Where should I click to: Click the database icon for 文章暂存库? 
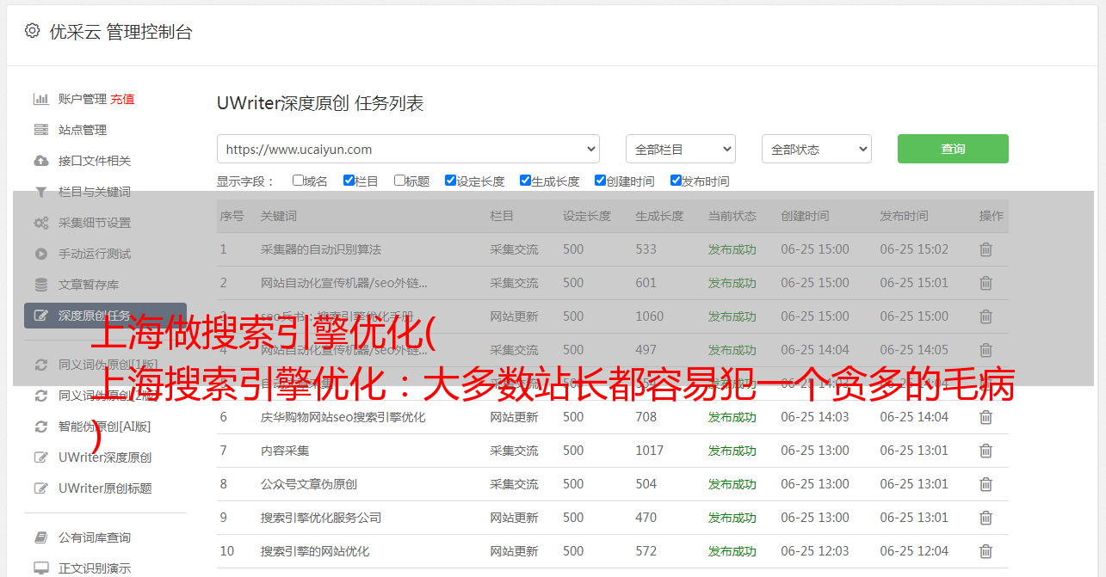(40, 285)
